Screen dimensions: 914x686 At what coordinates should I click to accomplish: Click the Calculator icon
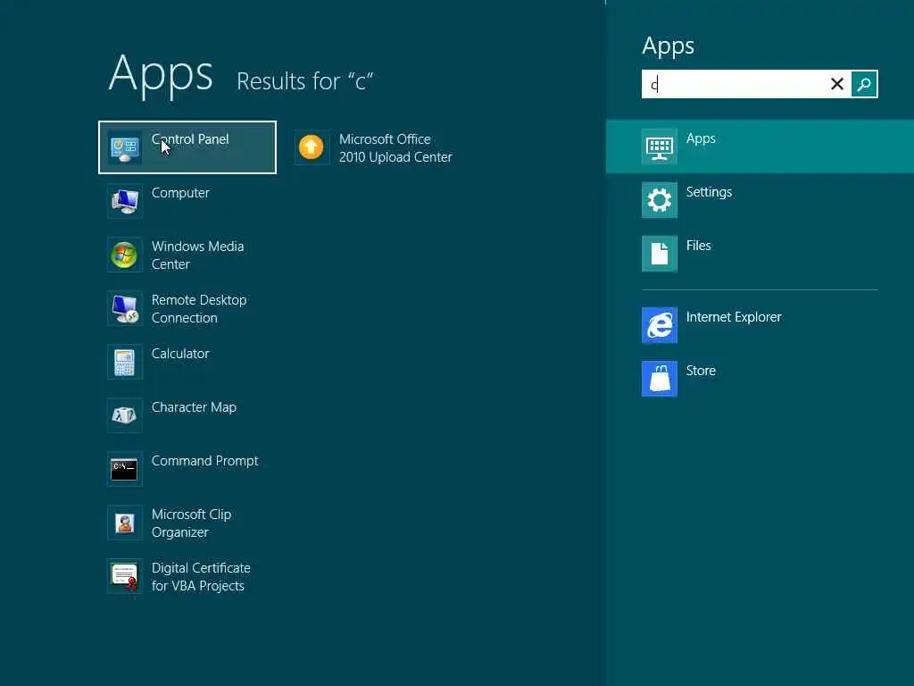click(x=125, y=363)
